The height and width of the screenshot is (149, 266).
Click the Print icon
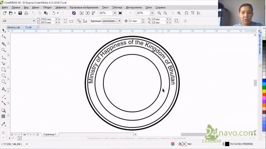point(26,13)
